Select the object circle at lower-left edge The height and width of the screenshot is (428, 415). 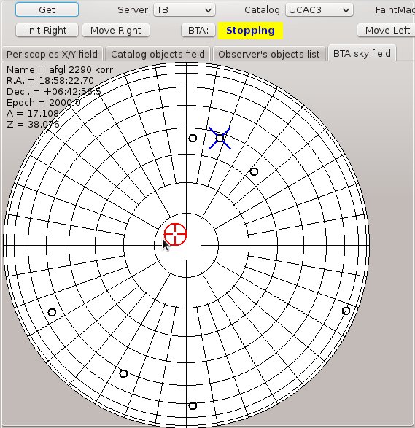[52, 312]
